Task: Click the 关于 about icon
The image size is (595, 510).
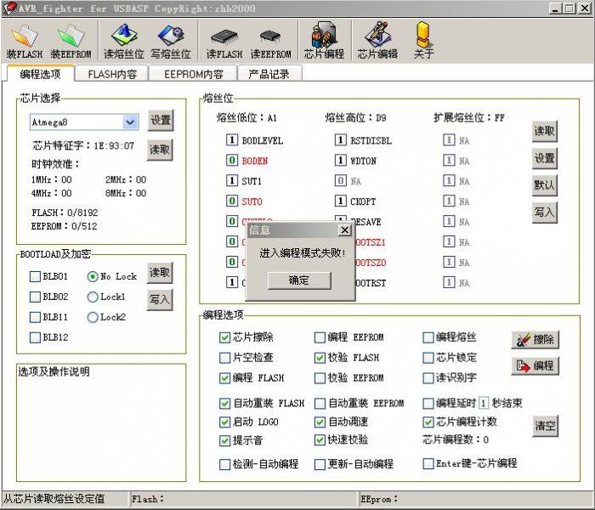Action: pos(423,41)
